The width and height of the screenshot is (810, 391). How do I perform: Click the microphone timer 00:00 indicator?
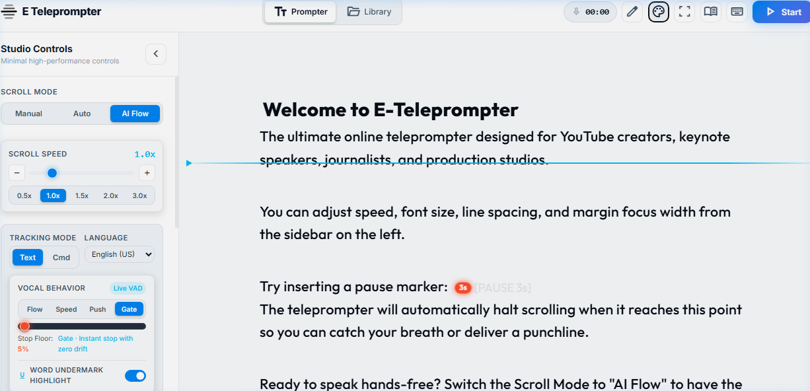pyautogui.click(x=590, y=12)
